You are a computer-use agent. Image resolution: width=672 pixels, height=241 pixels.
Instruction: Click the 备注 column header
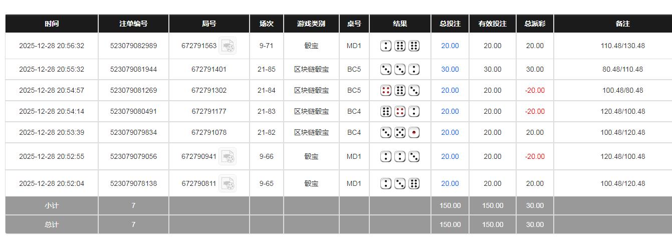pos(622,24)
